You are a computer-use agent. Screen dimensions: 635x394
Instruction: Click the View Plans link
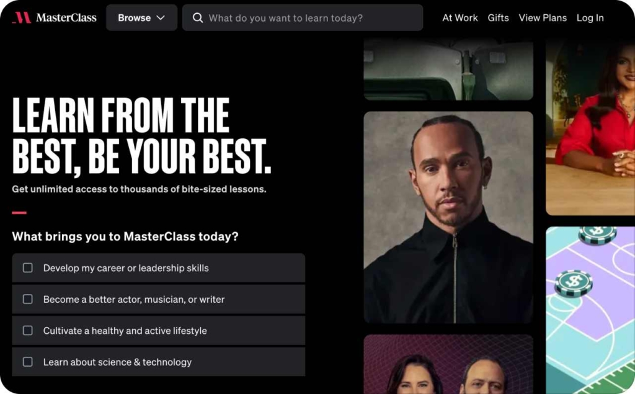pyautogui.click(x=542, y=18)
